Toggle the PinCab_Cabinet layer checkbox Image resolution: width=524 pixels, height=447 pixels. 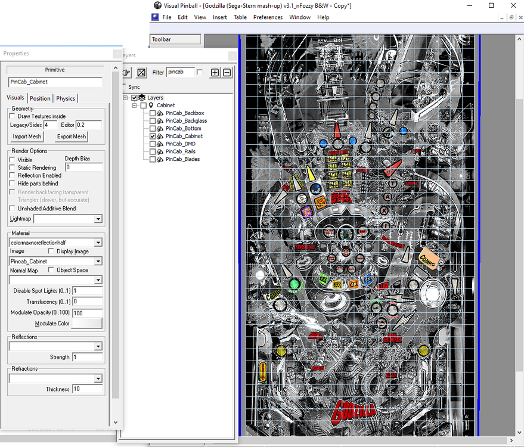[x=153, y=136]
